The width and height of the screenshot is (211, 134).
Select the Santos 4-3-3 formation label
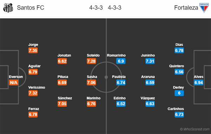pos(96,8)
